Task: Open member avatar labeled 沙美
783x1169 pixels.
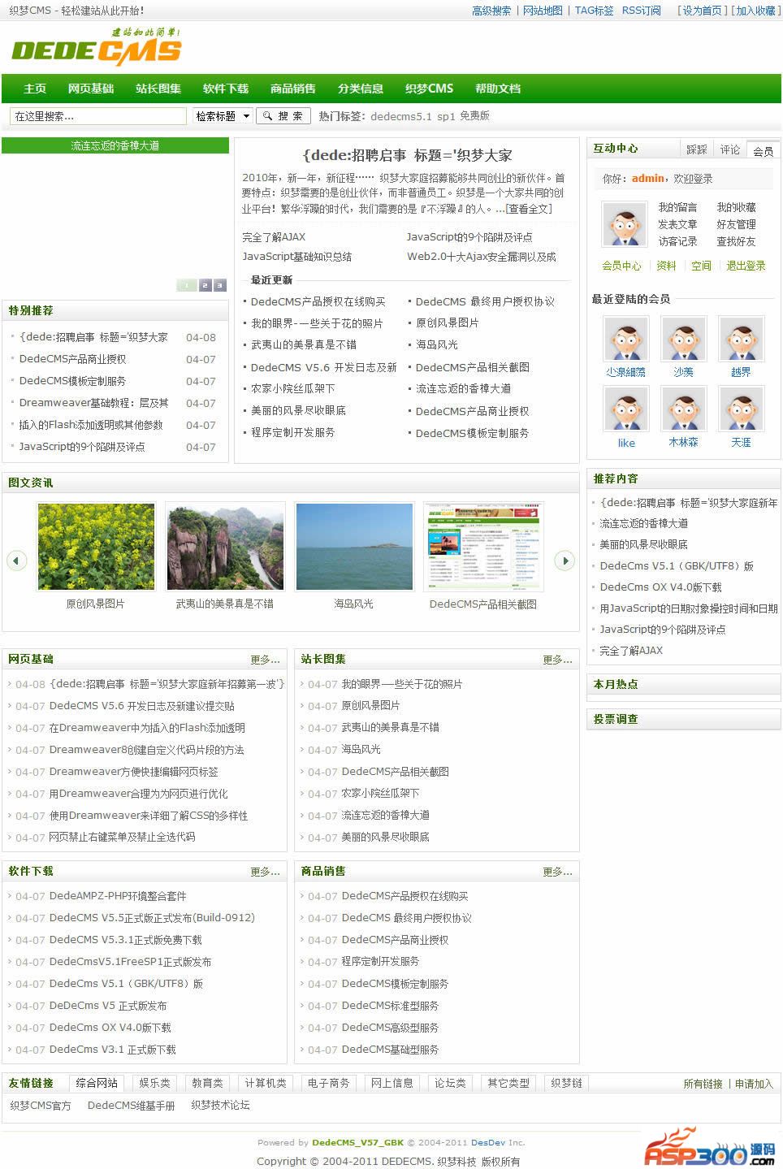Action: pyautogui.click(x=683, y=339)
